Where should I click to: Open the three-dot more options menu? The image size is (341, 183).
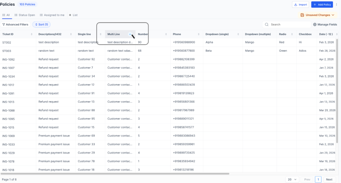336,5
